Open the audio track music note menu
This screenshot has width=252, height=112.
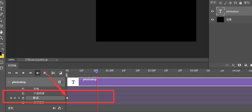click(60, 108)
